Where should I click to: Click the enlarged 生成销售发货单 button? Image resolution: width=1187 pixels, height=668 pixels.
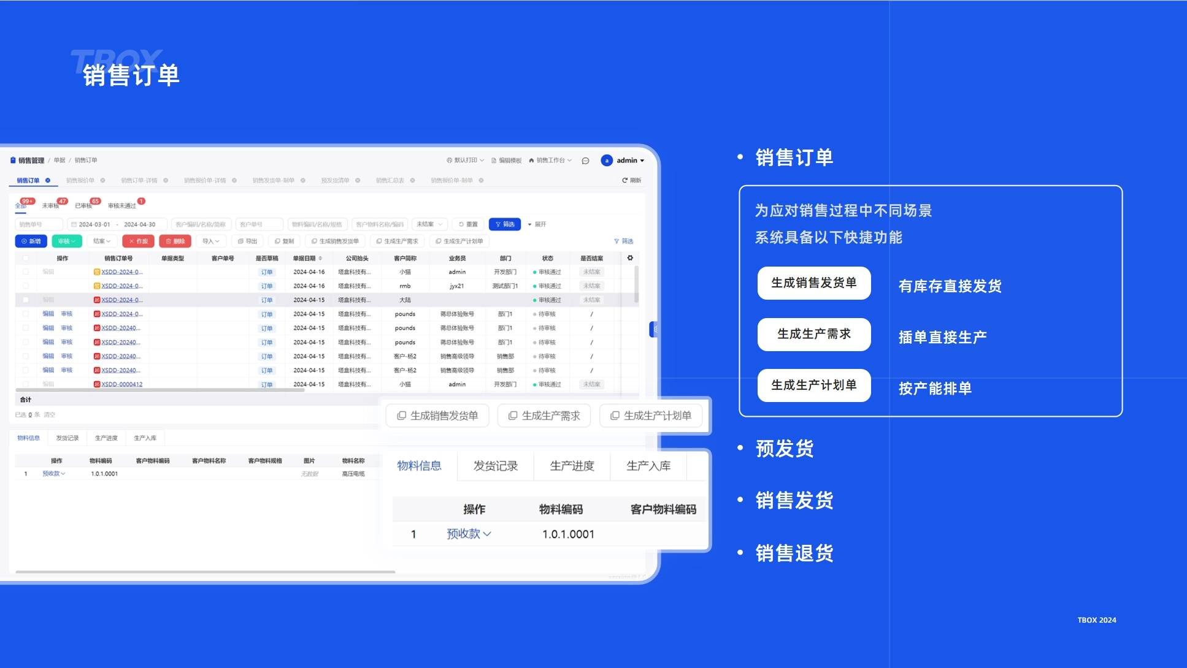pos(437,416)
